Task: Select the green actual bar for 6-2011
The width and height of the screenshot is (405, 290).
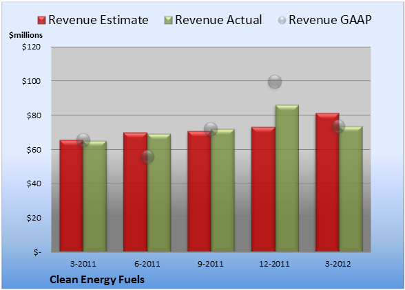Action: tap(159, 192)
